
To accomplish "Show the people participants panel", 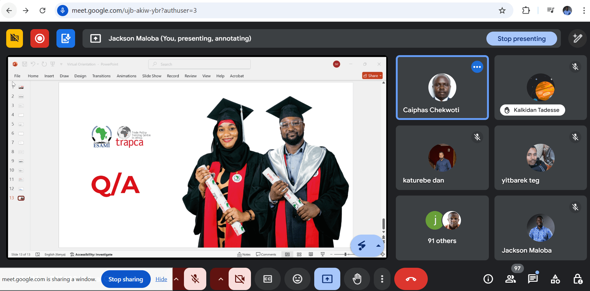I will pyautogui.click(x=510, y=279).
